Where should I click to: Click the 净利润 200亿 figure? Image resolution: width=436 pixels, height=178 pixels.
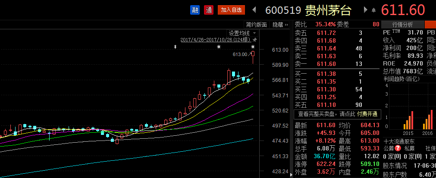point(414,48)
